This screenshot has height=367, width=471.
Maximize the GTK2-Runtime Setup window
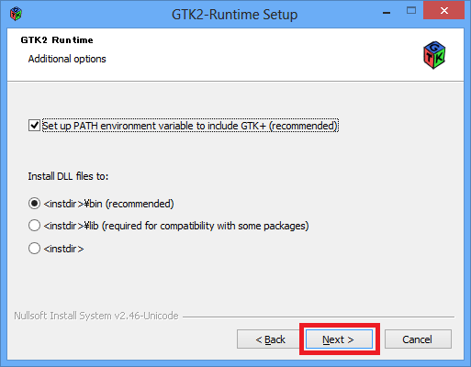point(411,11)
